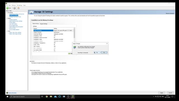This screenshot has width=179, height=101.
Task: Click the Restore Defaults link
Action: coord(170,13)
